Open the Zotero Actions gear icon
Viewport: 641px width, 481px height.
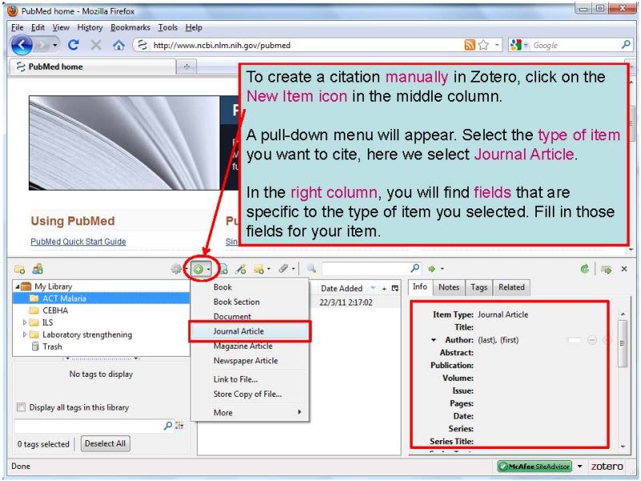pos(175,269)
